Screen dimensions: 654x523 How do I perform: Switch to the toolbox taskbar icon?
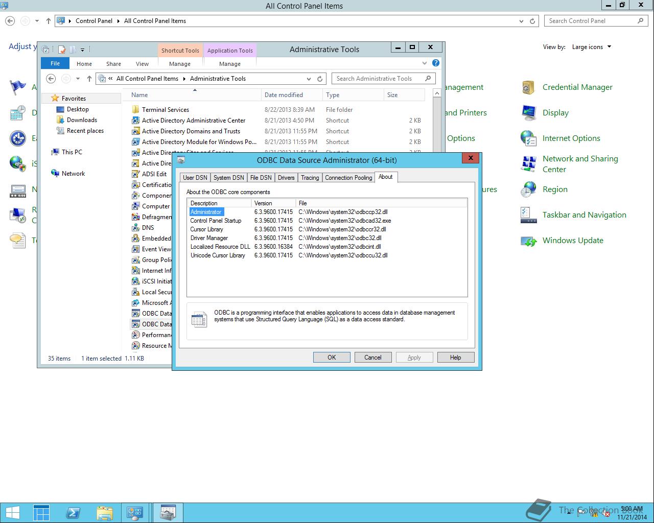[x=168, y=513]
